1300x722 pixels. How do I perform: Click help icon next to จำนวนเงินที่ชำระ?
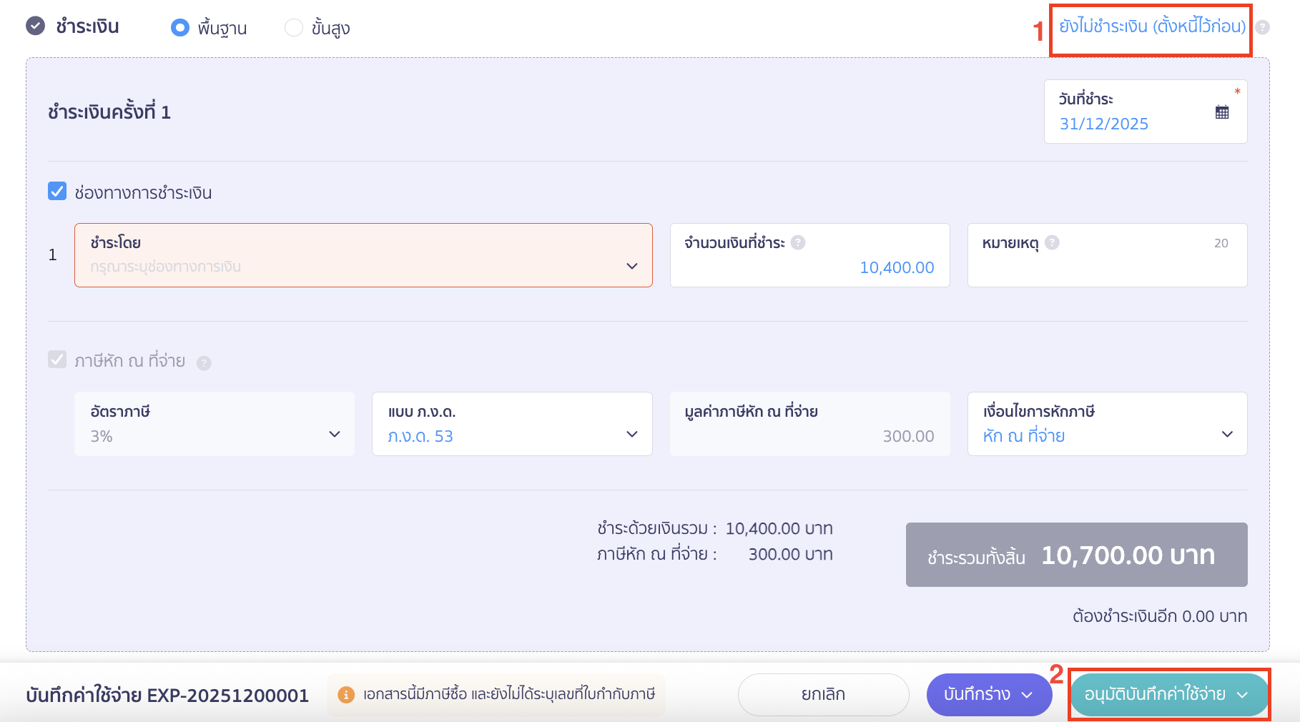tap(798, 242)
